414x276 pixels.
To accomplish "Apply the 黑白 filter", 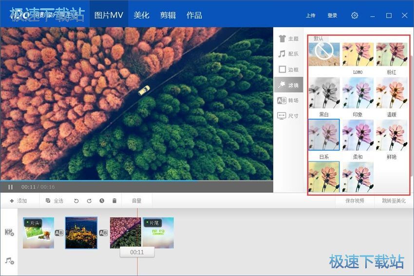I will tap(324, 92).
